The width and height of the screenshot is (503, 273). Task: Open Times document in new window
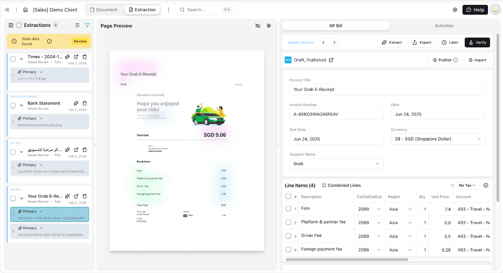coord(76,57)
